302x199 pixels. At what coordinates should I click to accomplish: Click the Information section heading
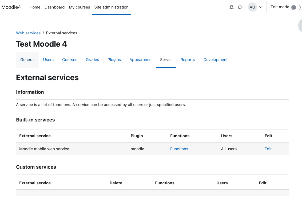point(30,92)
